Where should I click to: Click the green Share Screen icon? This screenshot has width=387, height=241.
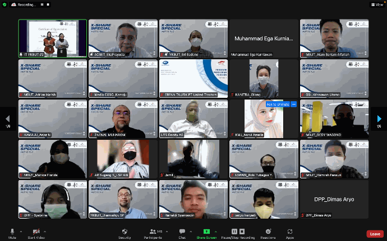tap(206, 231)
